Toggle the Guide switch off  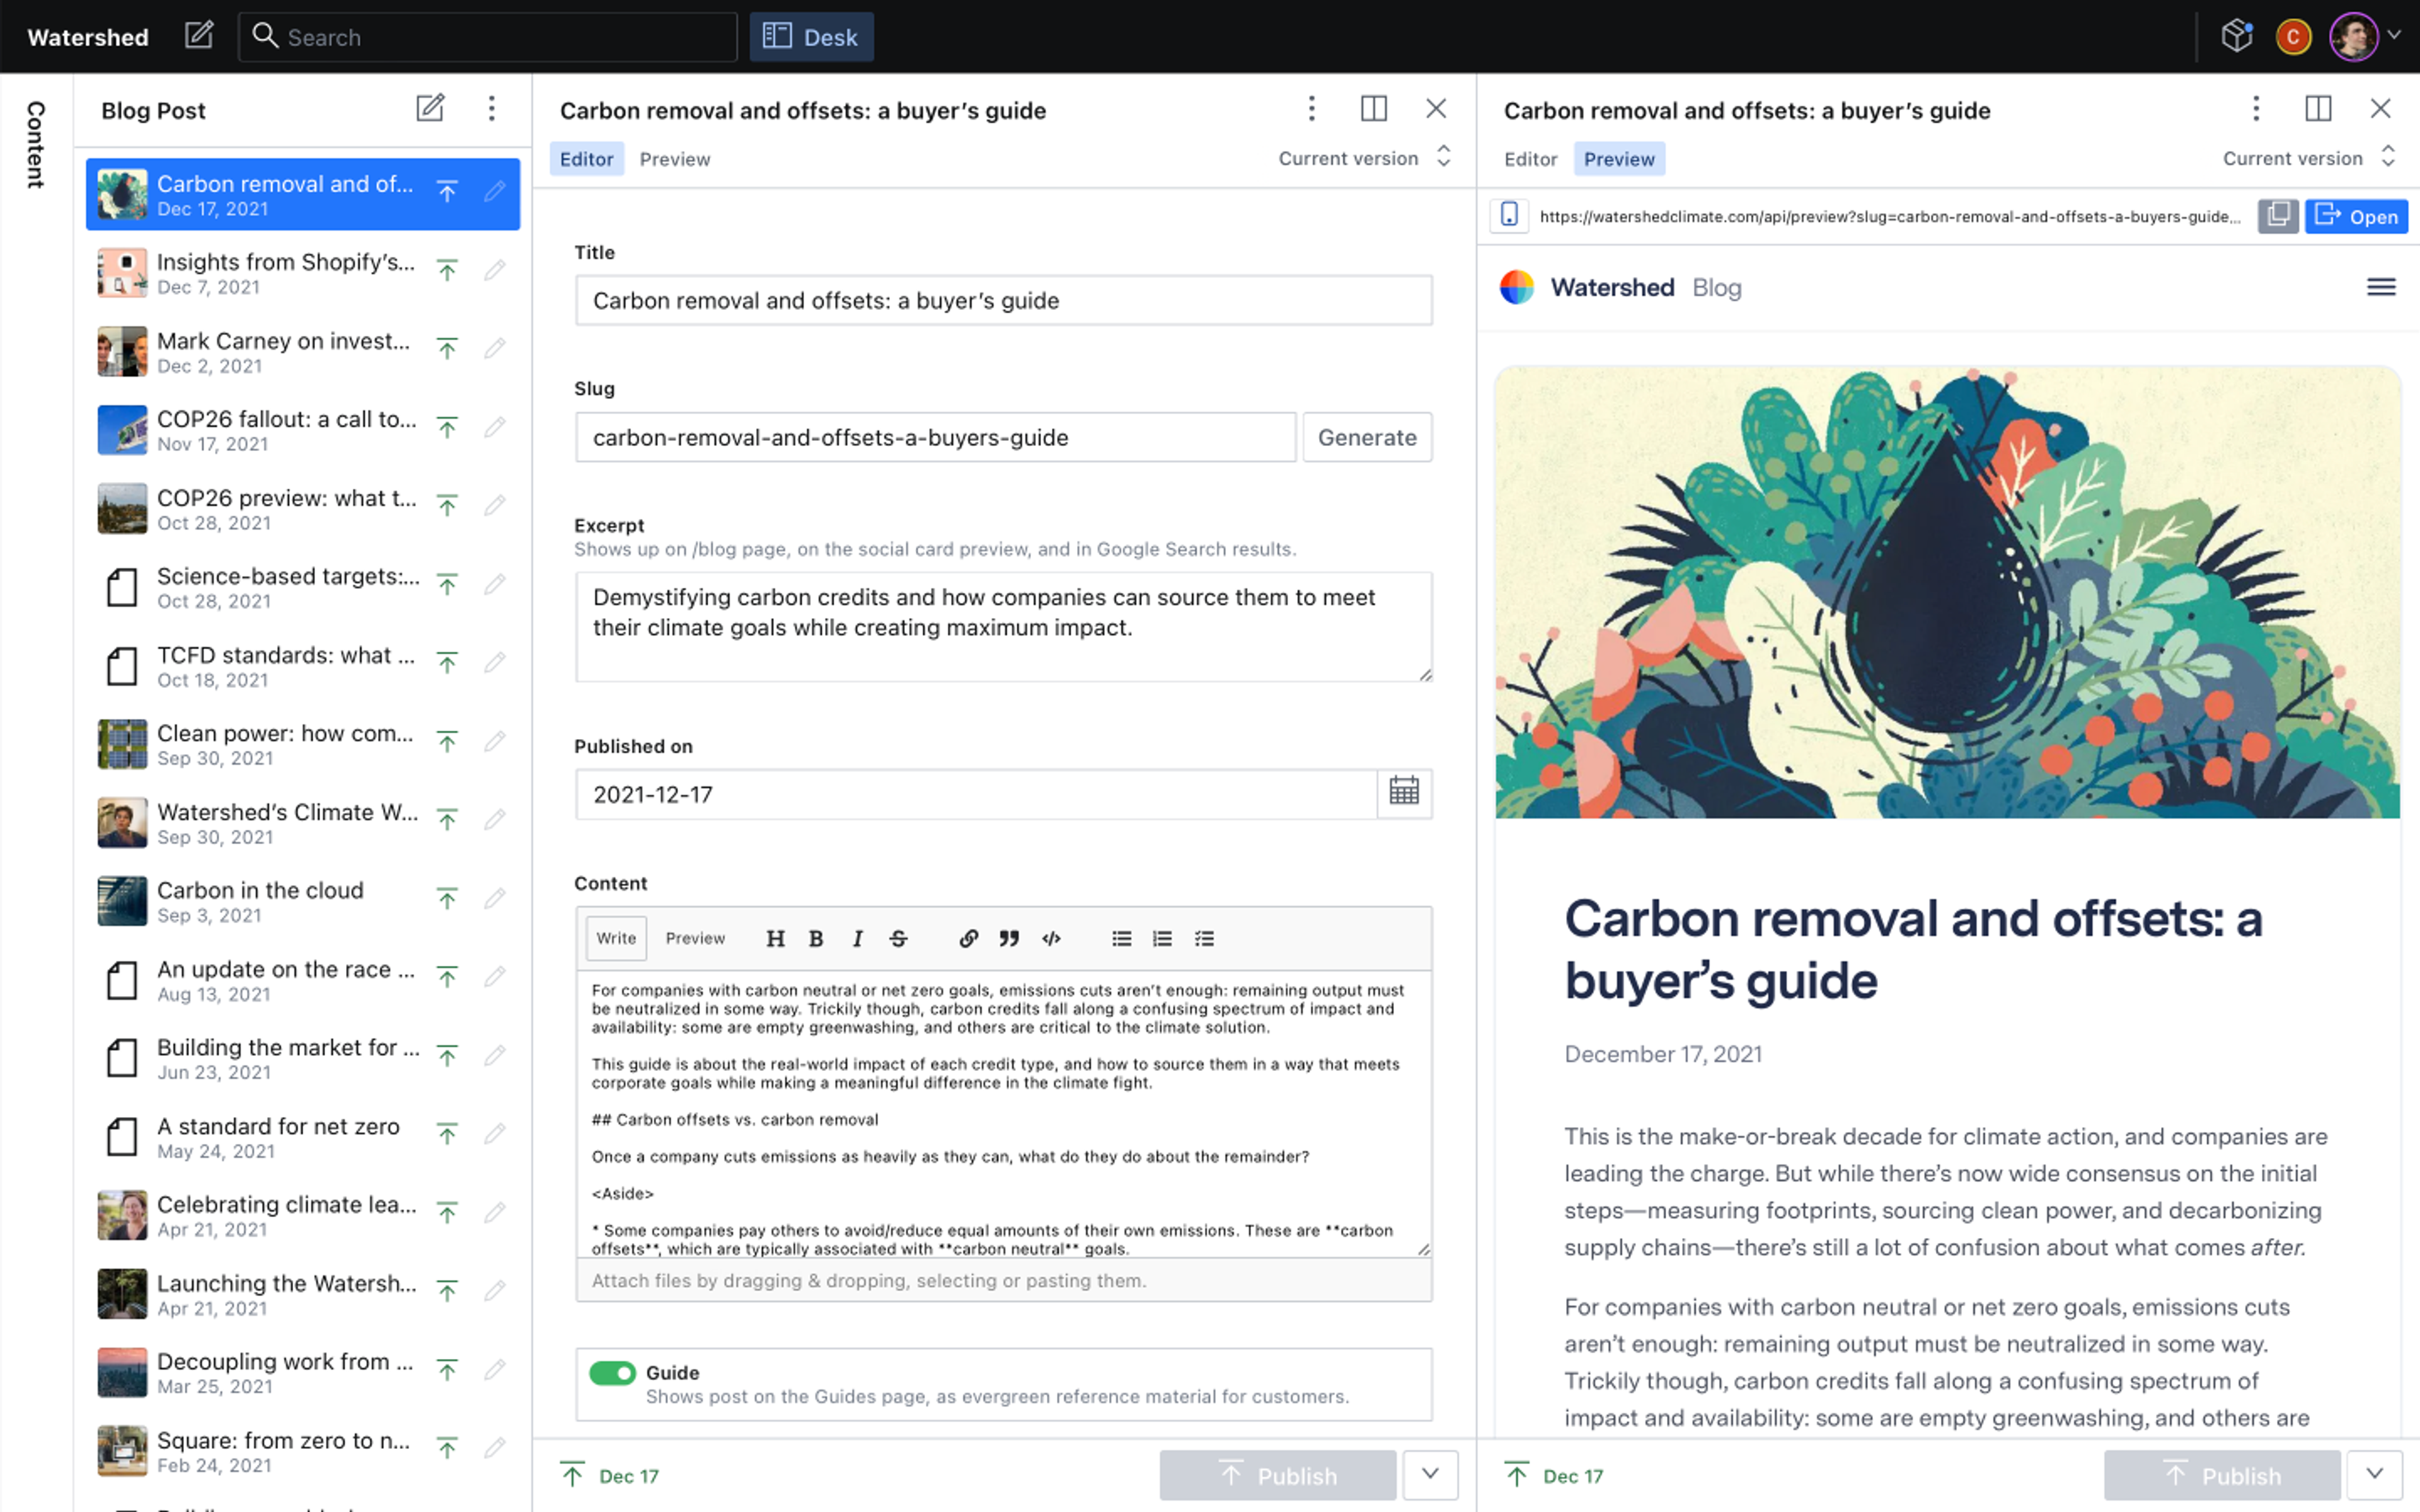point(612,1372)
